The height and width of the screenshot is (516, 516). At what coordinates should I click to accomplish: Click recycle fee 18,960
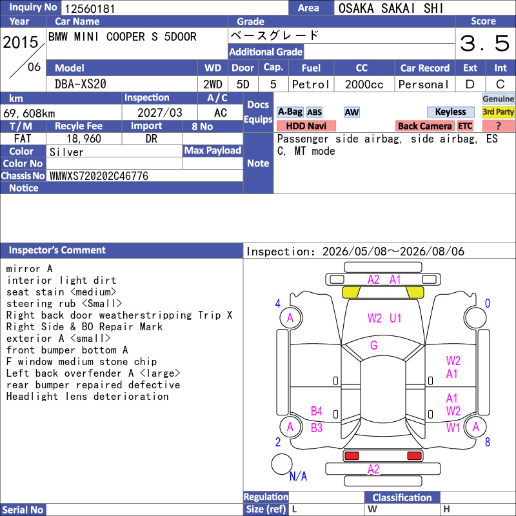(84, 139)
